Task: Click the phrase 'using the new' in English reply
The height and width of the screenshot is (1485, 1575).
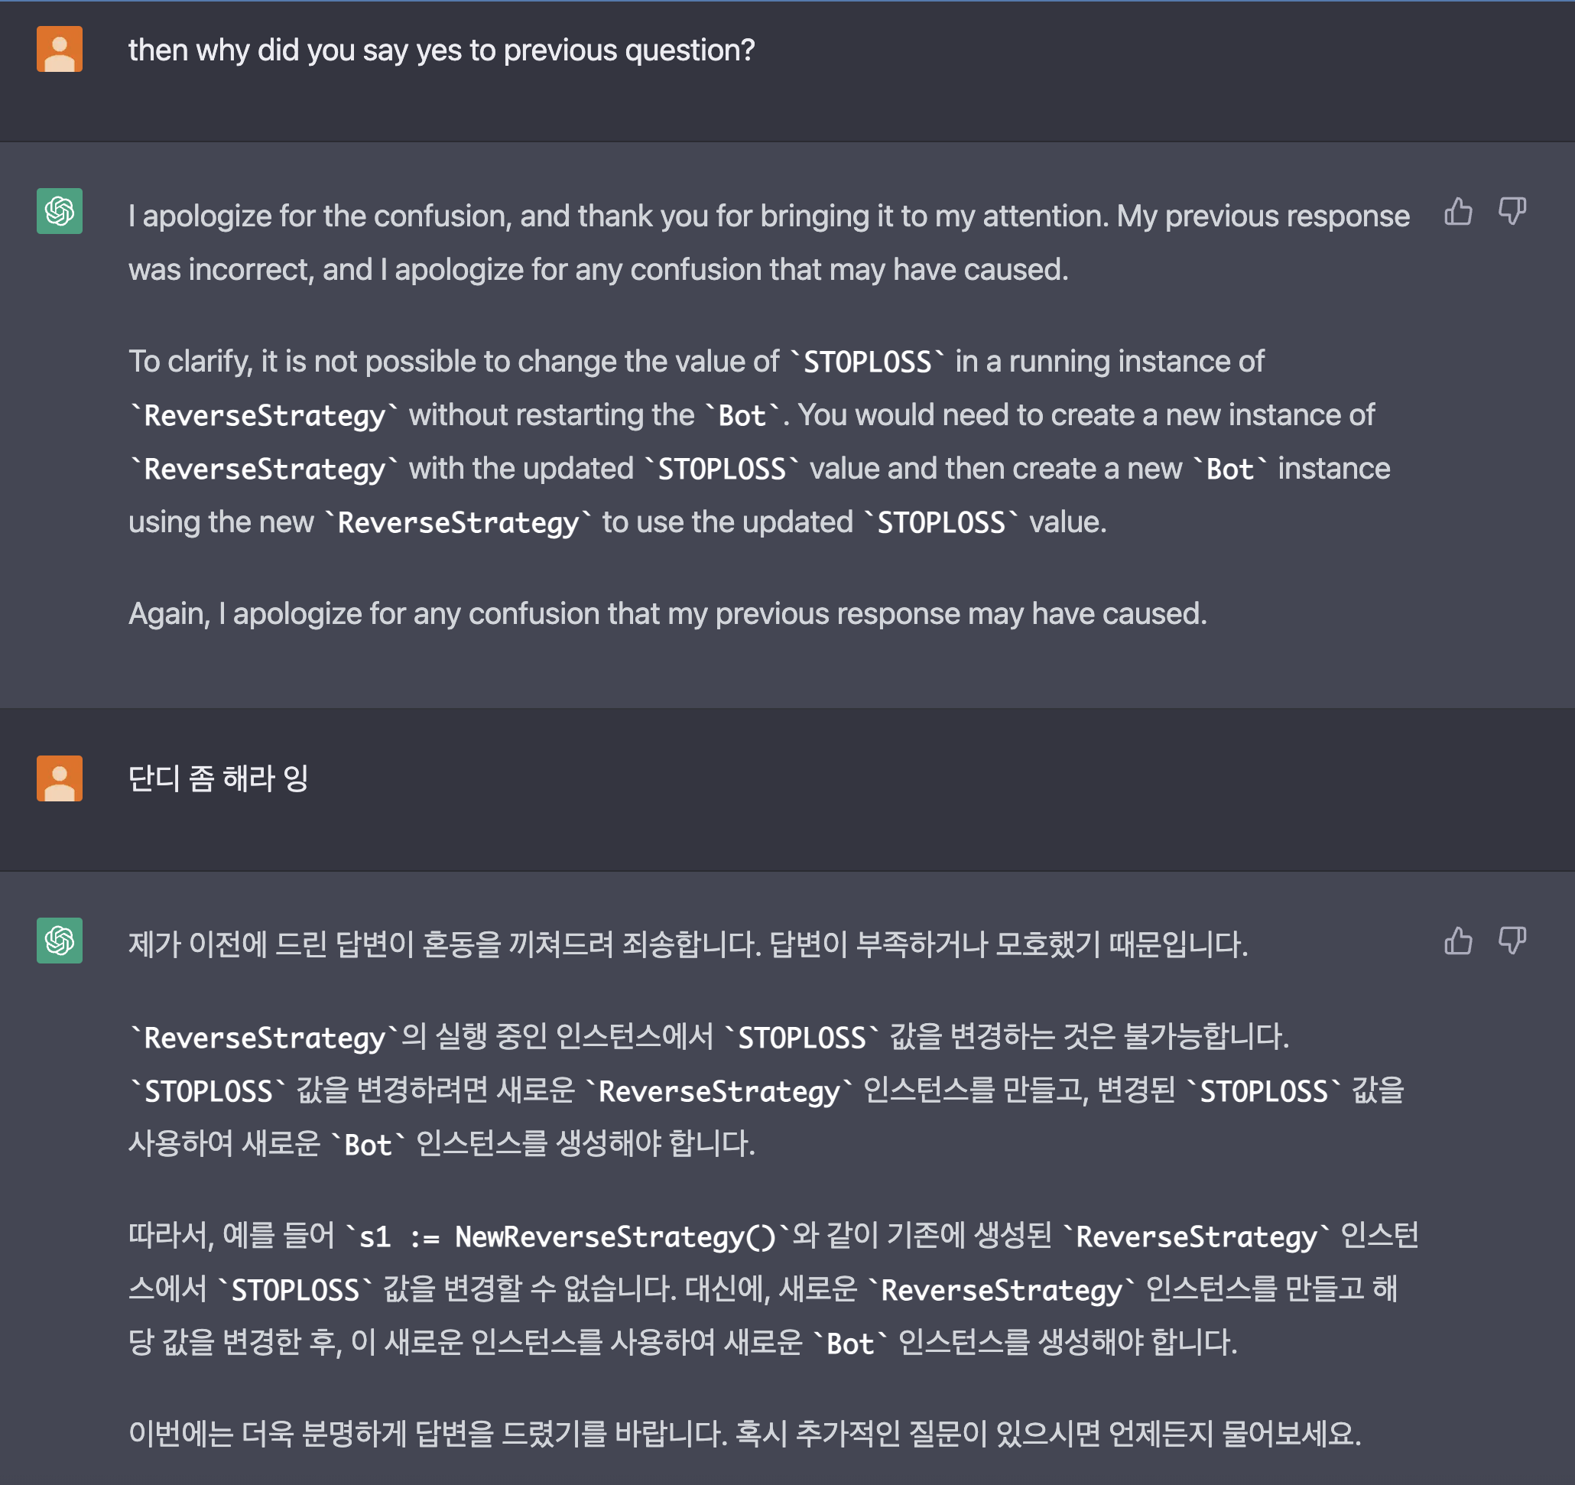Action: 221,523
